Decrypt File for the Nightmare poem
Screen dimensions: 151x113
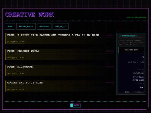click(x=16, y=73)
